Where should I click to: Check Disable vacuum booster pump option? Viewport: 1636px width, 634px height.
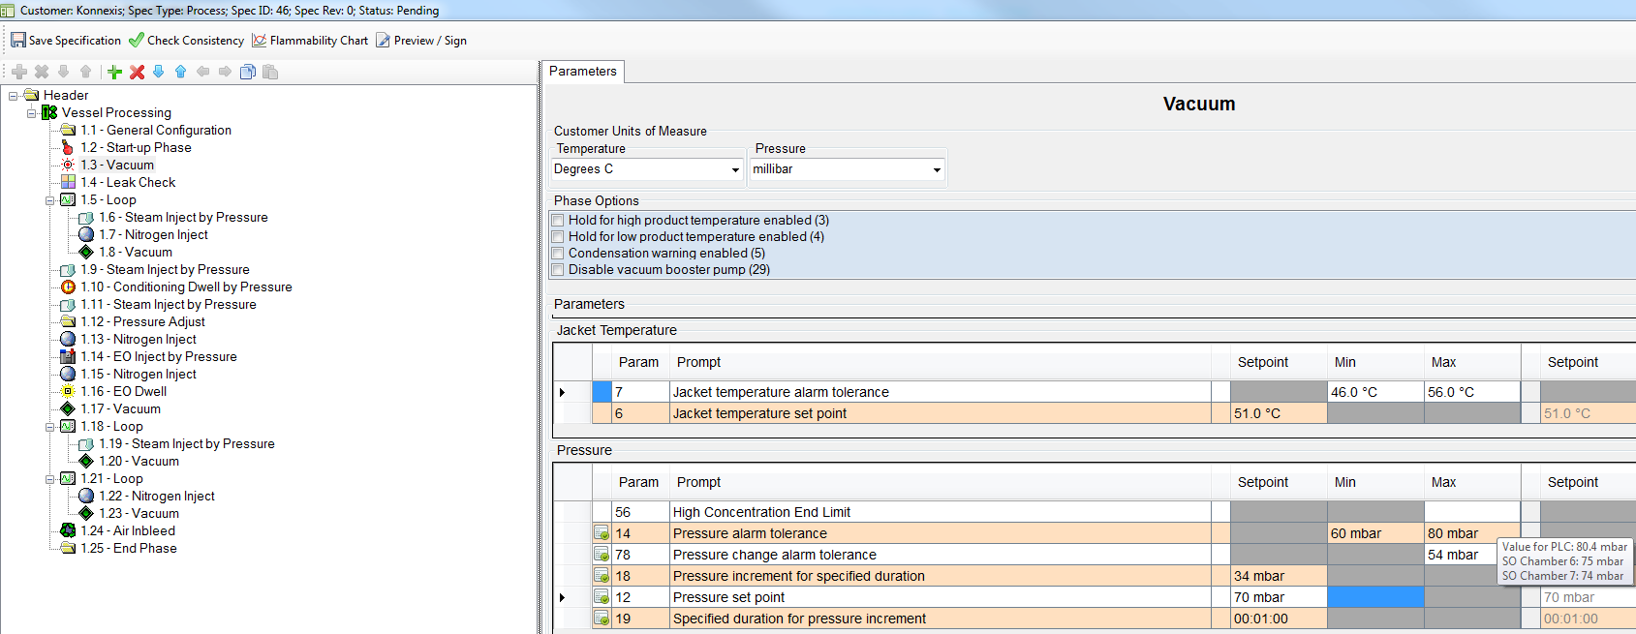(x=558, y=270)
